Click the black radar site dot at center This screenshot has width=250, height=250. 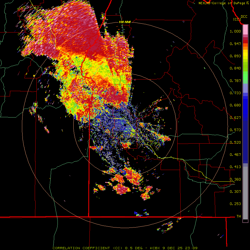[x=125, y=125]
